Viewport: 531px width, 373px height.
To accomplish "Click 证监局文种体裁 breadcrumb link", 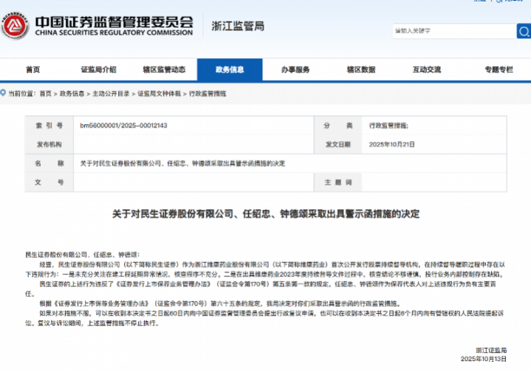I will 159,94.
